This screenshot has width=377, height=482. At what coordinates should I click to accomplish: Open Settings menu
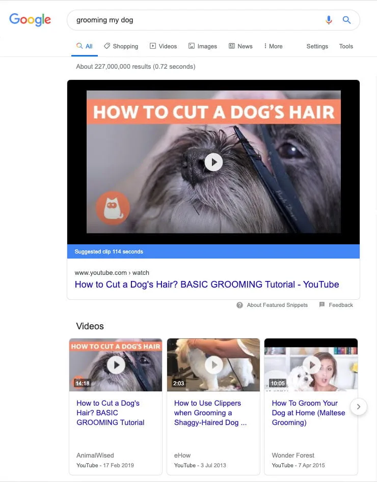[x=317, y=46]
